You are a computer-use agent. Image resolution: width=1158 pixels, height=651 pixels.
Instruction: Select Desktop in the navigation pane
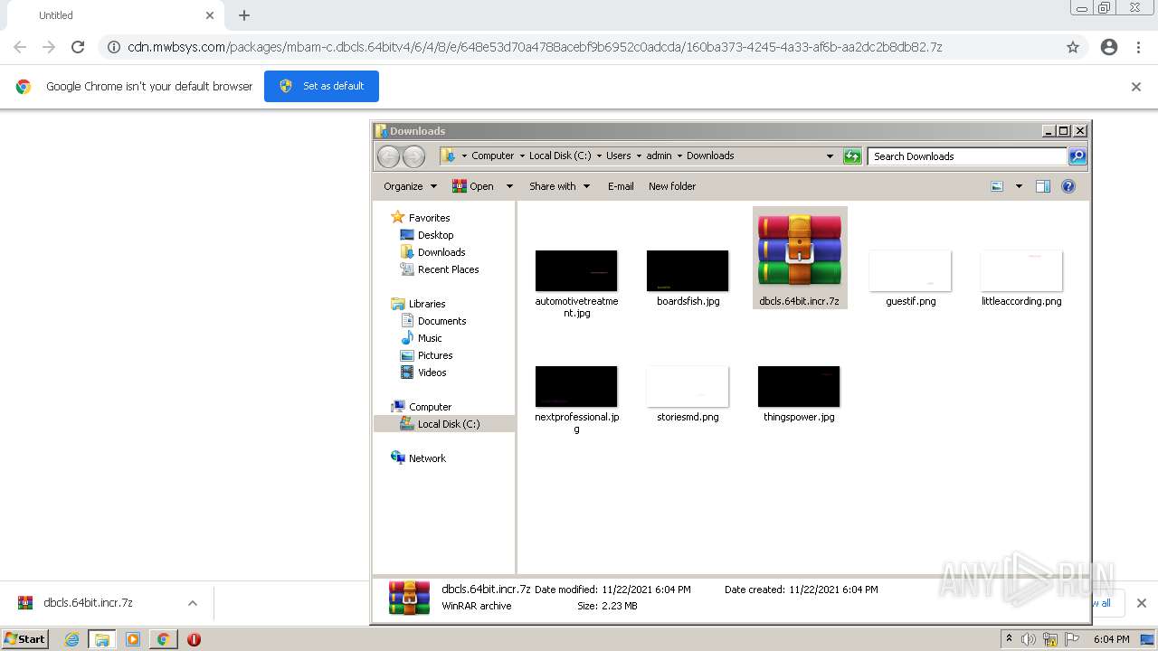tap(435, 235)
